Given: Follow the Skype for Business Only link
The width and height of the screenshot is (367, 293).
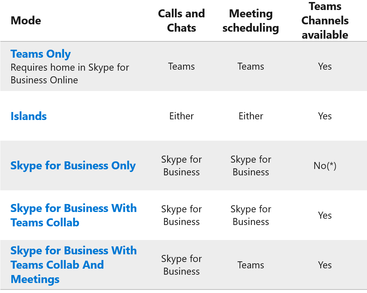Looking at the screenshot, I should click(x=73, y=166).
